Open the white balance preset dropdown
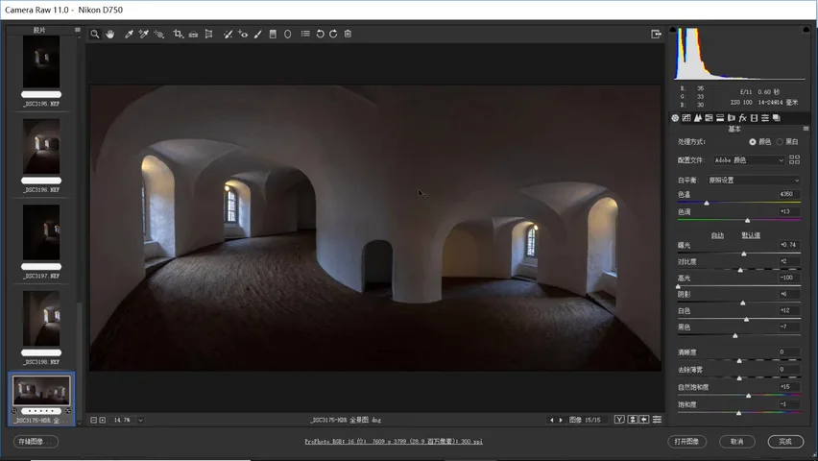Screen dimensions: 818x461 click(754, 181)
